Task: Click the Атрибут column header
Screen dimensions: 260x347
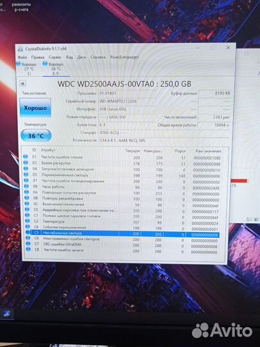Action: [x=48, y=150]
